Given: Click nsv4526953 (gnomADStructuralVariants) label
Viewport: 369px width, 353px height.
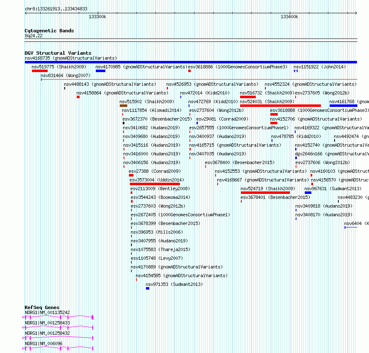Looking at the screenshot, I should (x=212, y=84).
